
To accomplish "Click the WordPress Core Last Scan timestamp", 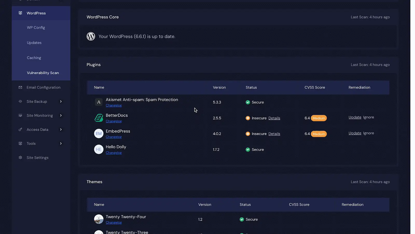I will click(x=370, y=17).
